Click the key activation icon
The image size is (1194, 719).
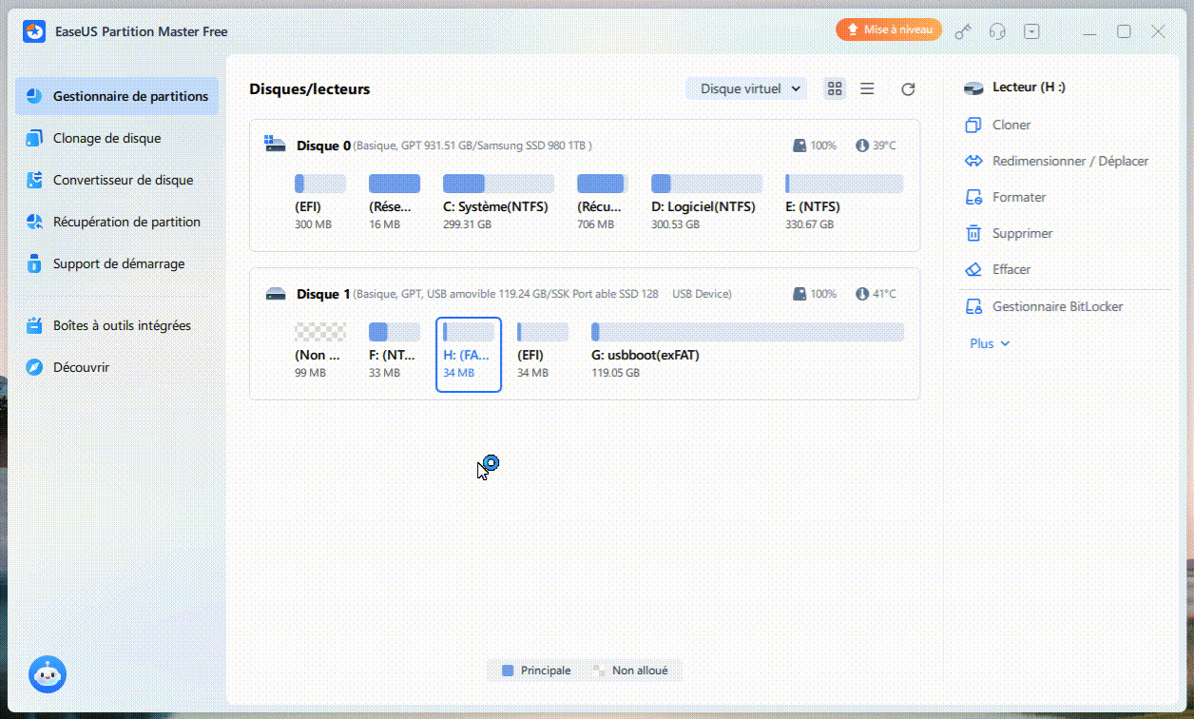point(963,31)
